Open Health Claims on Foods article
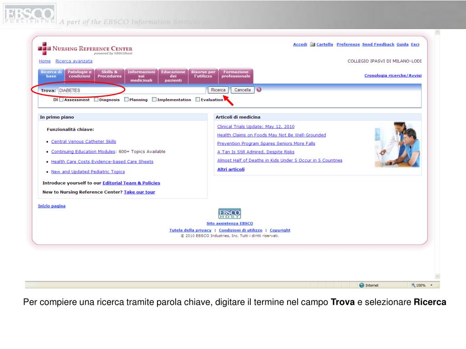The width and height of the screenshot is (466, 349). coord(271,135)
